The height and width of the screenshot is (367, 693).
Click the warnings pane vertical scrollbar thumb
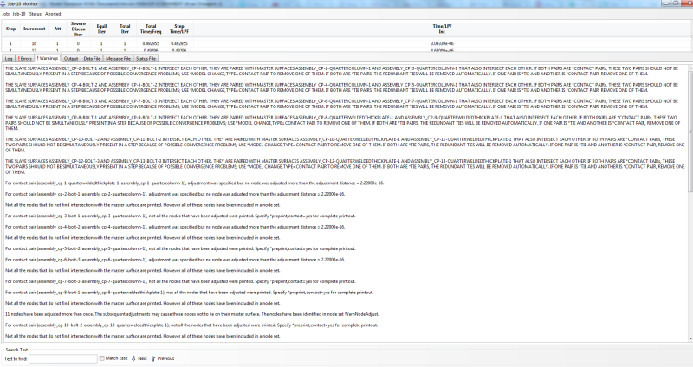tap(690, 131)
